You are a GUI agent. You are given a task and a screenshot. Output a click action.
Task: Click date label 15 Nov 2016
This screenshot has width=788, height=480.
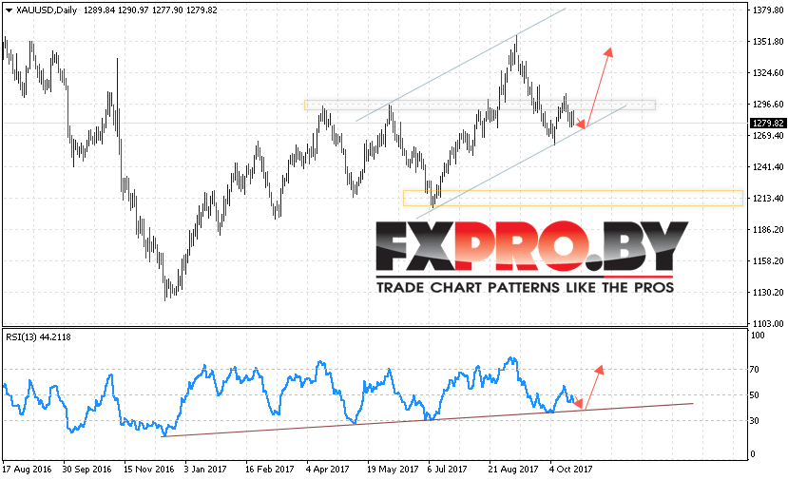[148, 470]
